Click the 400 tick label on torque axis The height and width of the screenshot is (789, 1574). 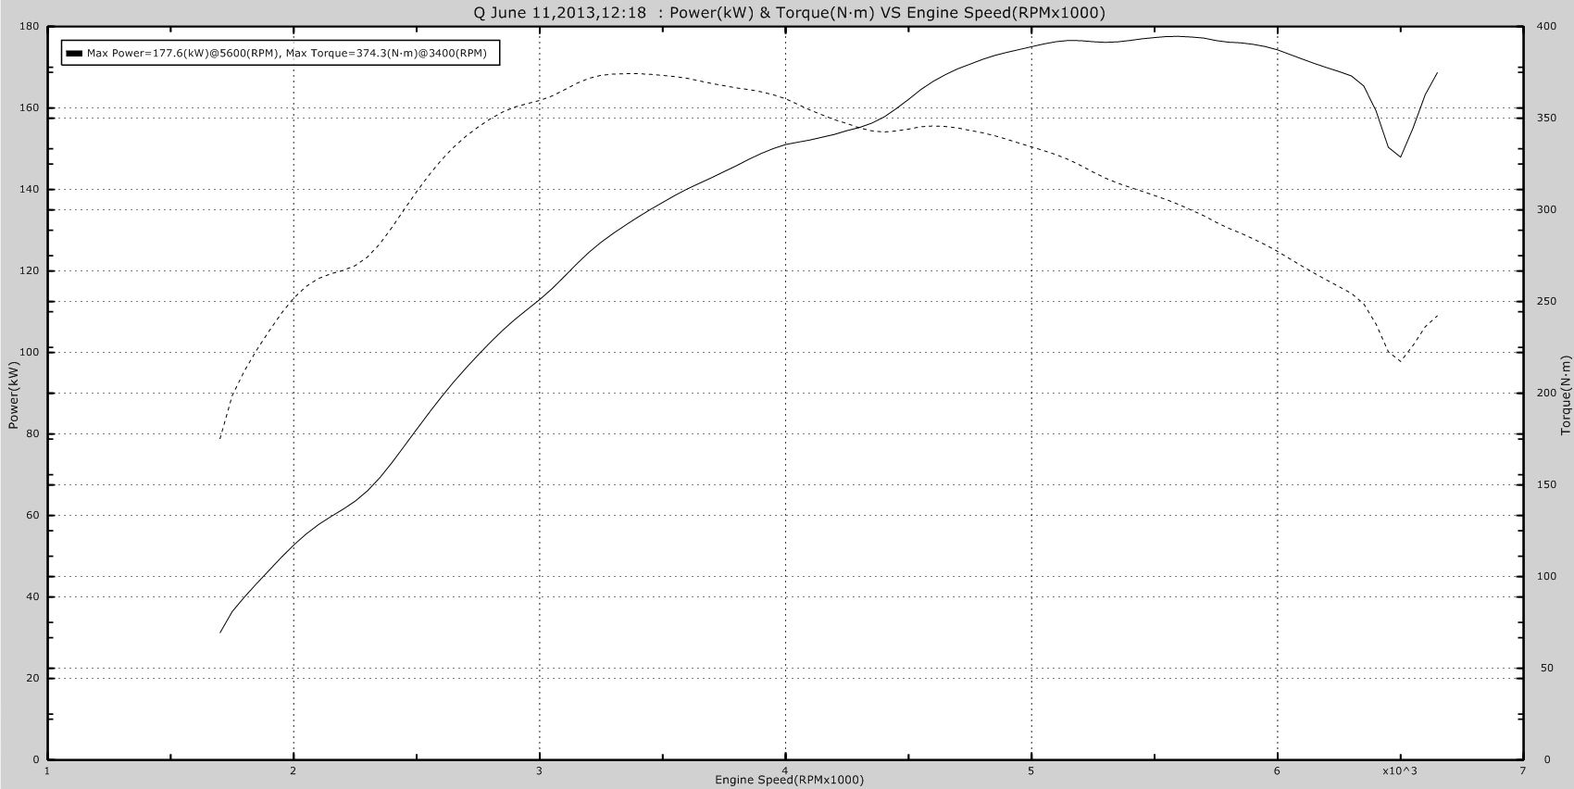[1544, 26]
